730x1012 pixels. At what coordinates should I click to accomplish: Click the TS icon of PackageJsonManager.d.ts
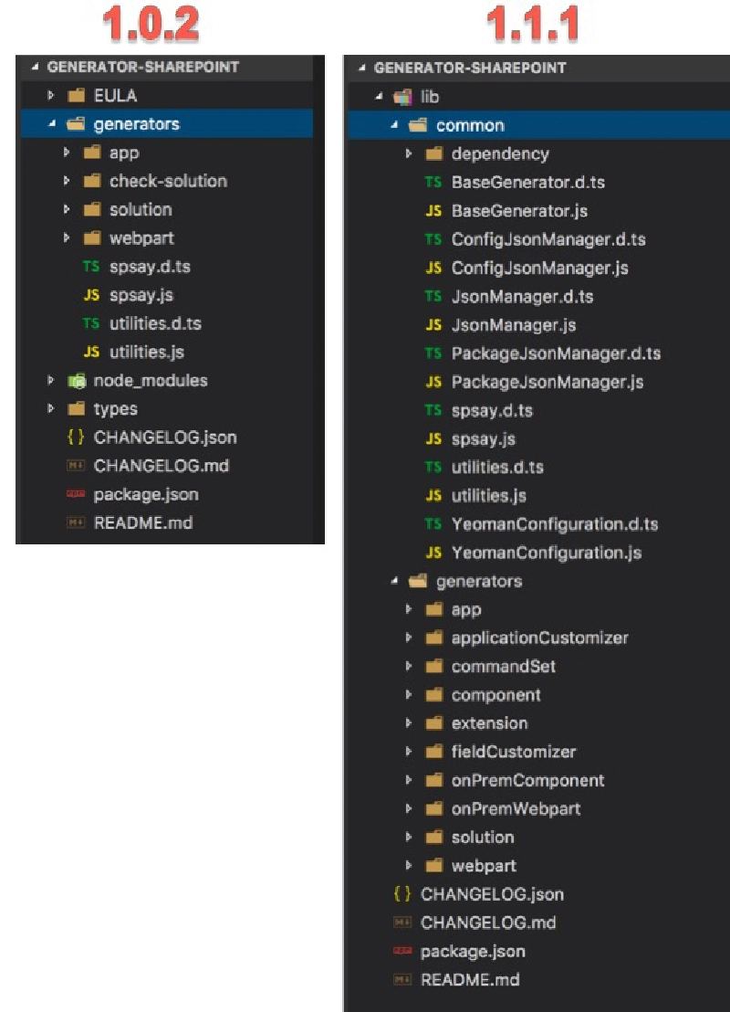433,353
